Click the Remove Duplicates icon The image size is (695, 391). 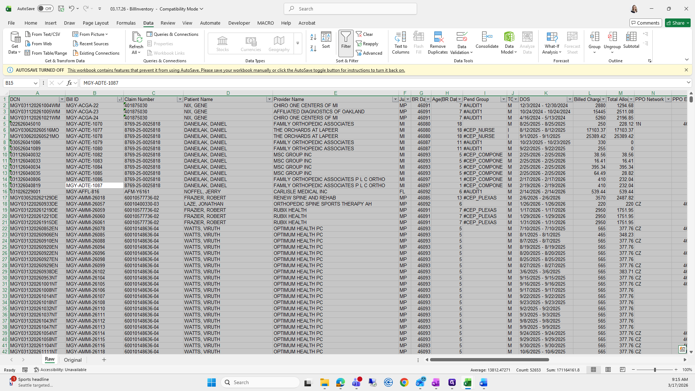click(x=438, y=37)
